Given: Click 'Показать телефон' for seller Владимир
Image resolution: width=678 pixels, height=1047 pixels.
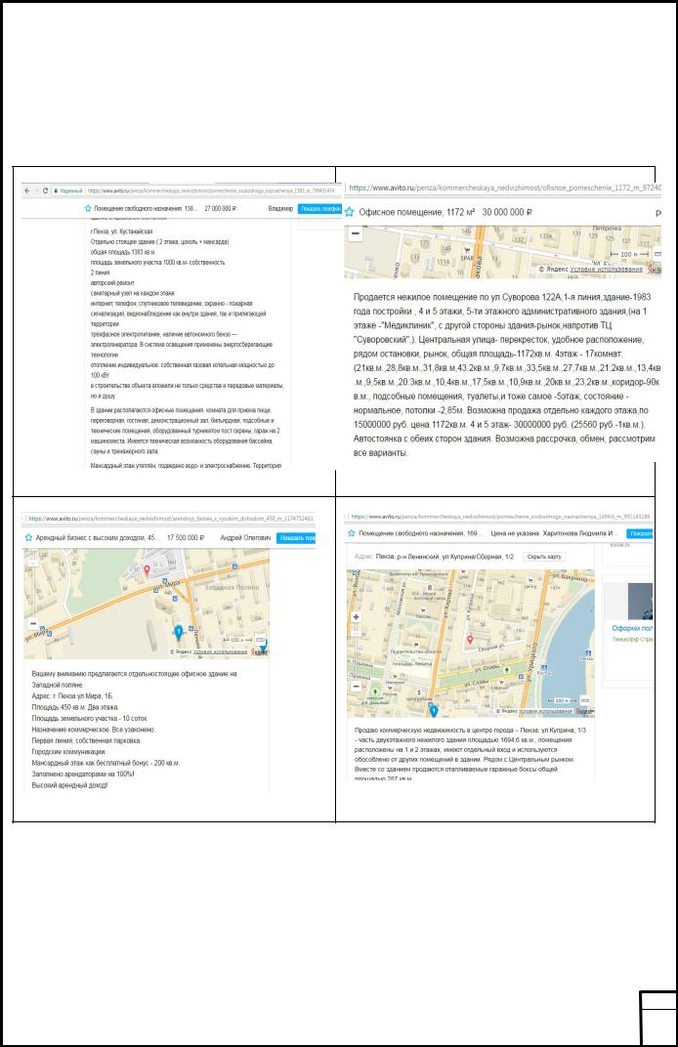Looking at the screenshot, I should (320, 208).
